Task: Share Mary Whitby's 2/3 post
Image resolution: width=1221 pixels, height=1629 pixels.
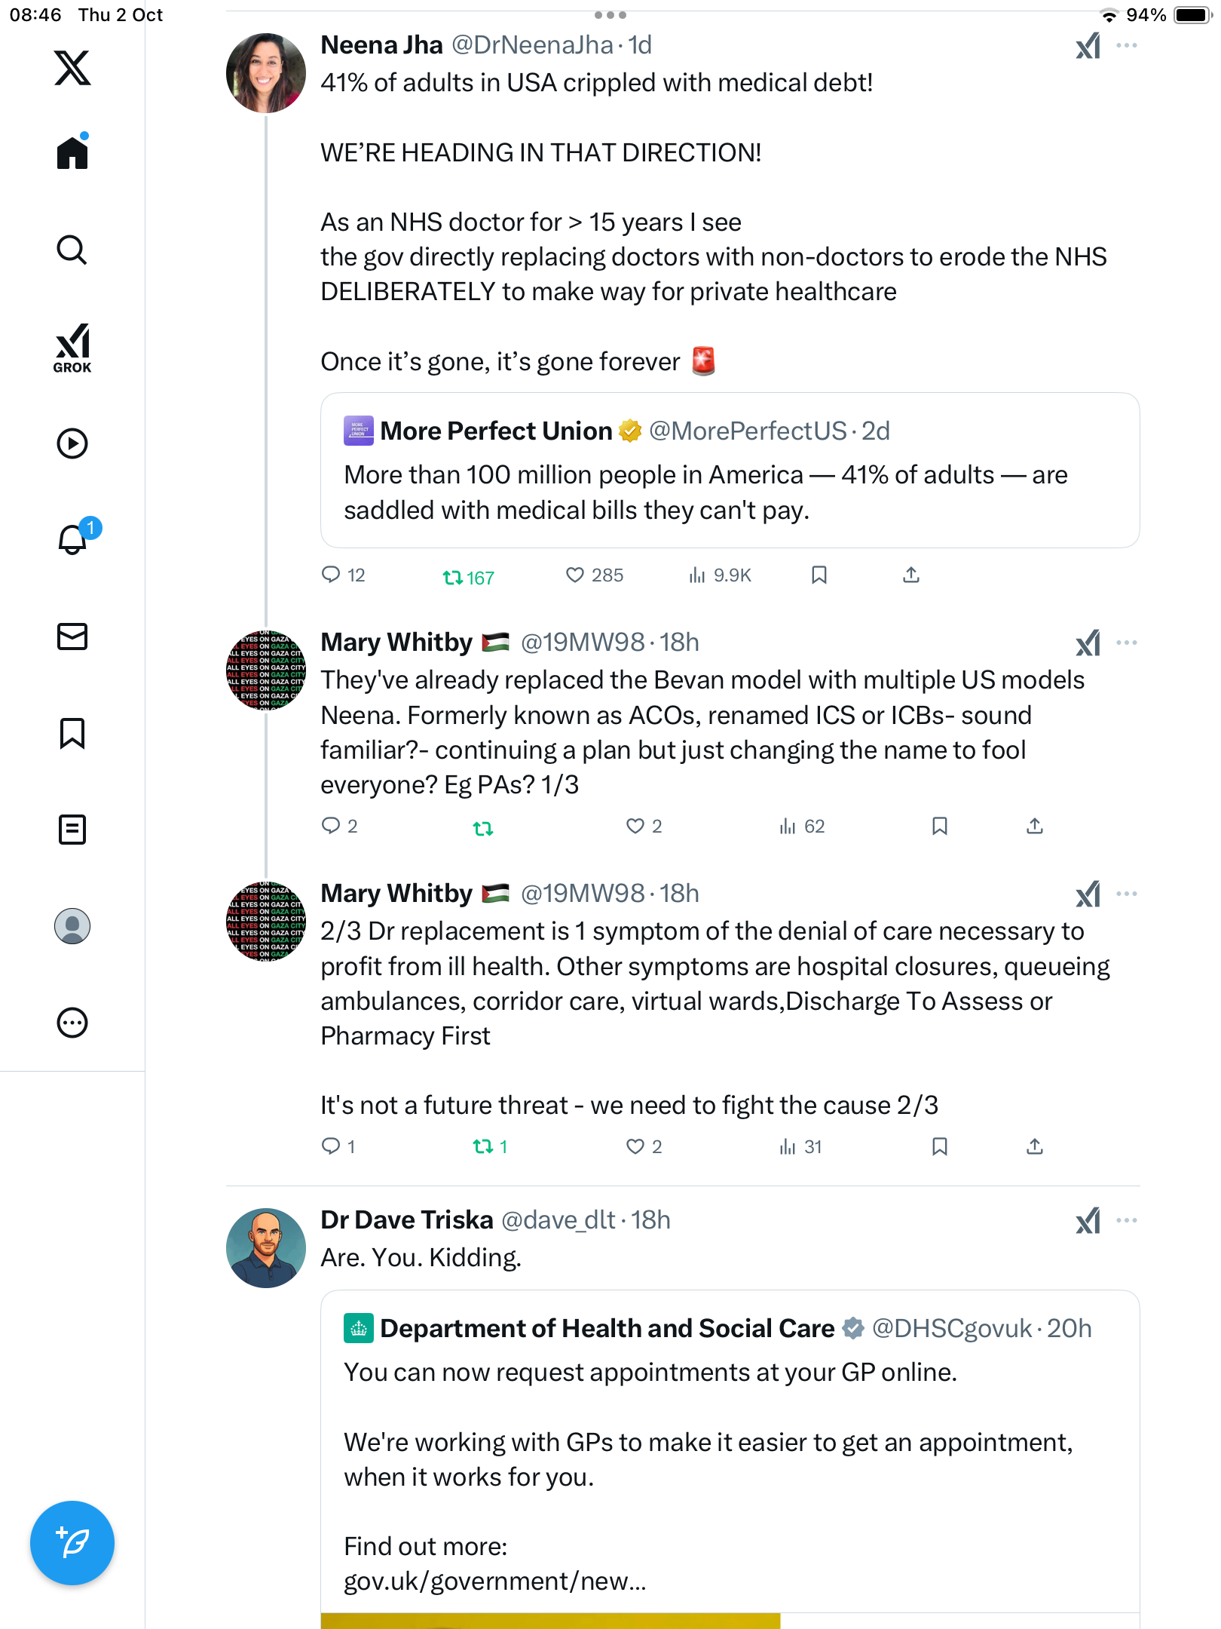Action: [x=1035, y=1147]
